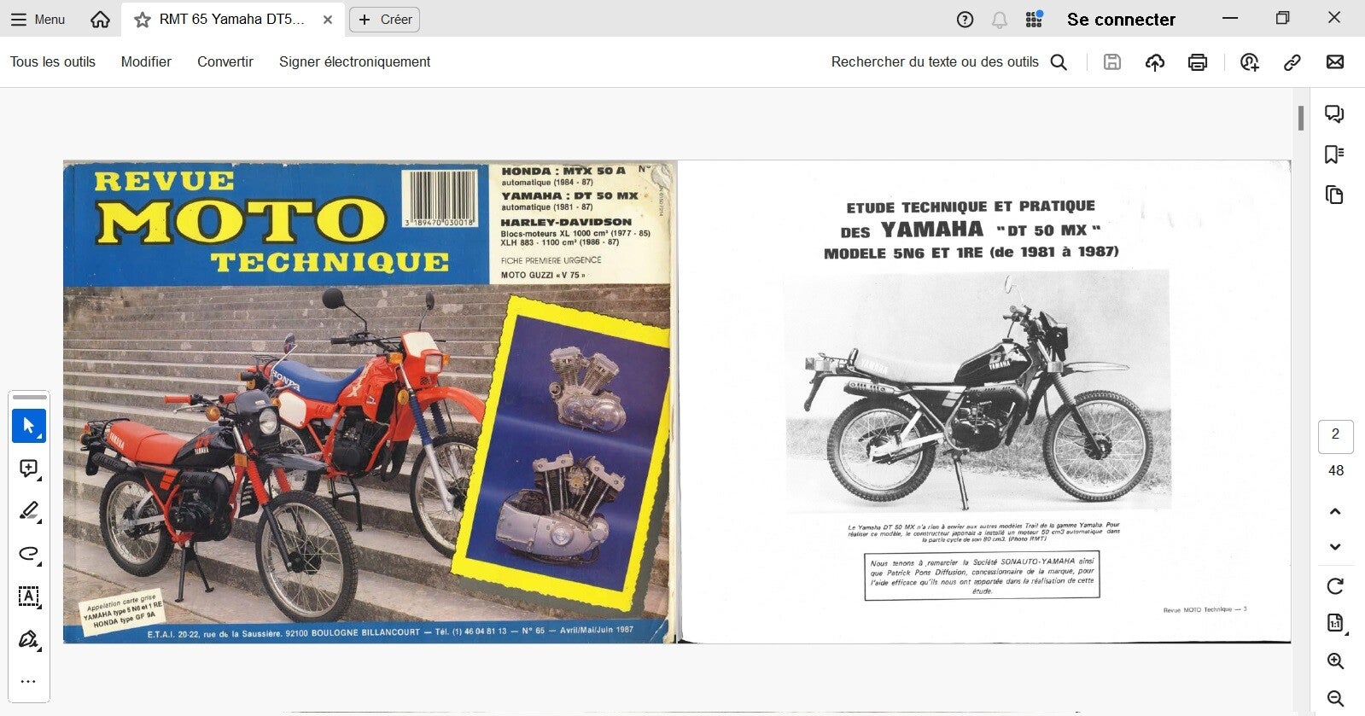Click the current page number box
This screenshot has height=716, width=1365.
[x=1335, y=436]
